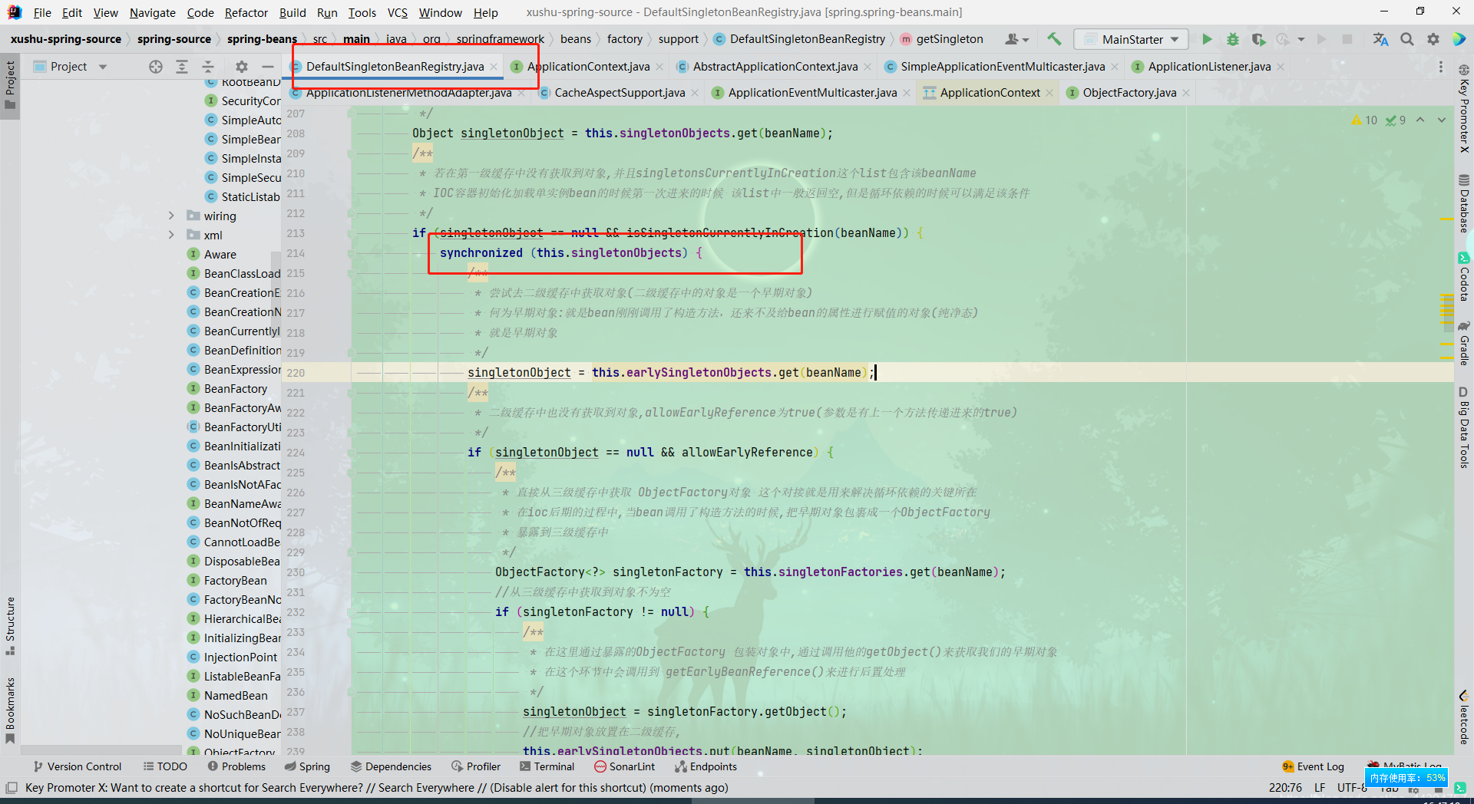The image size is (1474, 804).
Task: Open user account dropdown in toolbar
Action: pyautogui.click(x=1017, y=39)
